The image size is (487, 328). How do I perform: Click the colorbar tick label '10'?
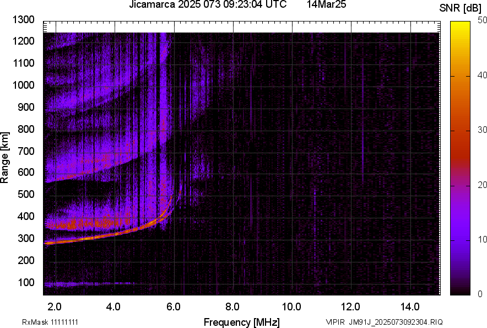point(482,239)
